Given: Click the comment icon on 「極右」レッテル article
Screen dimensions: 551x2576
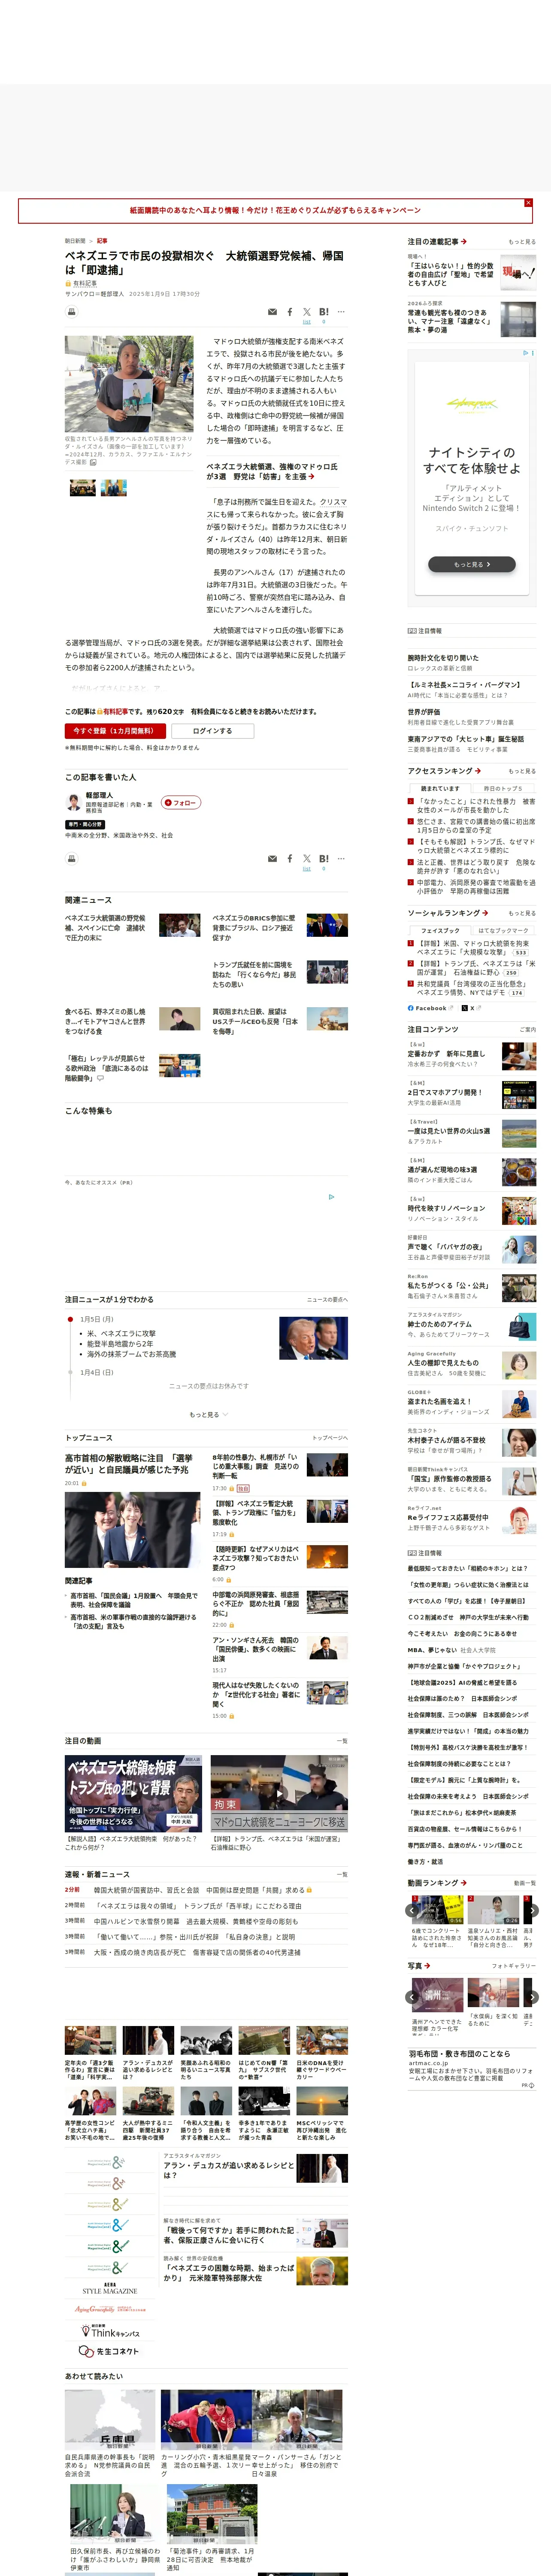Looking at the screenshot, I should (x=100, y=1078).
